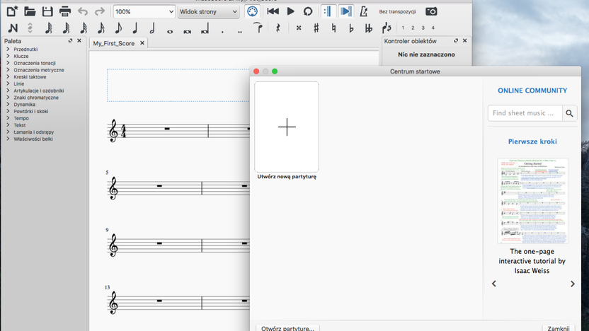The image size is (589, 331).
Task: Add a single augmentation dot
Action: 222,32
